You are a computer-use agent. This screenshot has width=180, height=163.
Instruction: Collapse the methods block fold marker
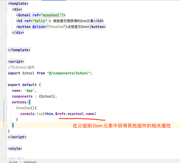pos(6,102)
